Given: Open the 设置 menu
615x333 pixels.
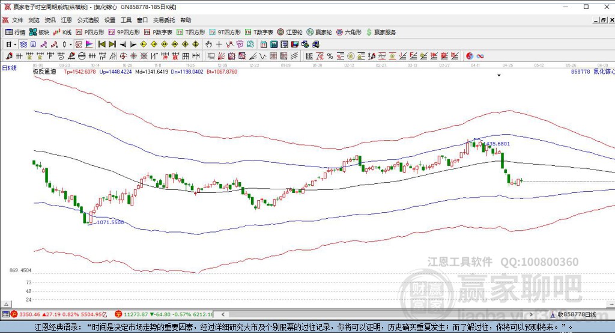Looking at the screenshot, I should [x=110, y=20].
